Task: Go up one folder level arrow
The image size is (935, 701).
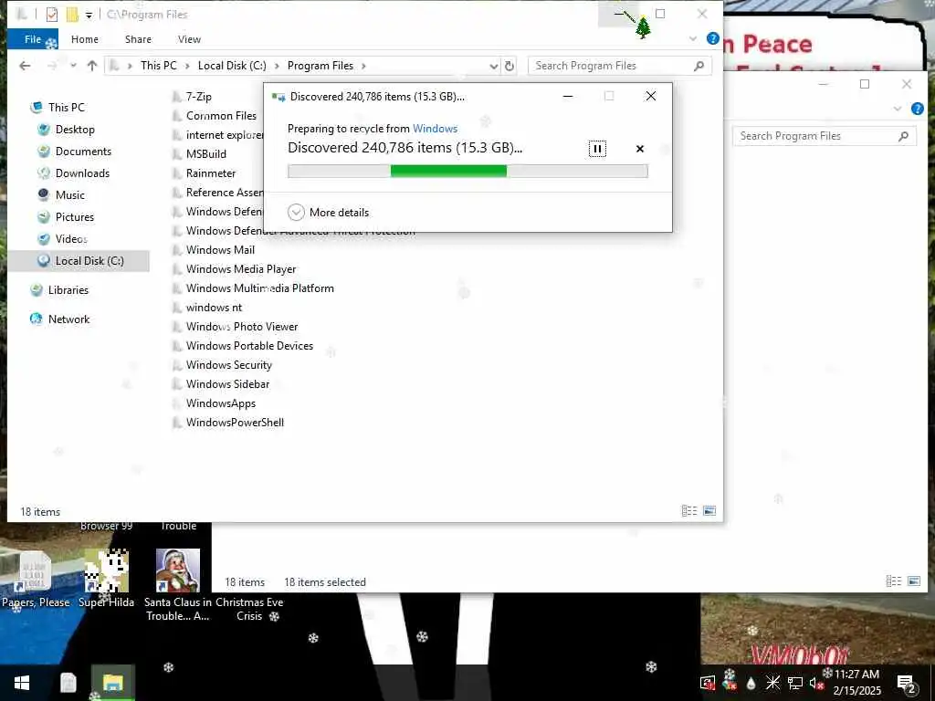Action: pyautogui.click(x=92, y=66)
